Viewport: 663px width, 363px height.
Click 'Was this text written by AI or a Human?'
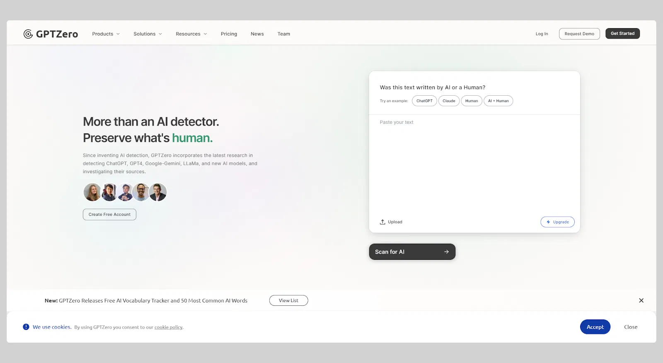(x=433, y=87)
